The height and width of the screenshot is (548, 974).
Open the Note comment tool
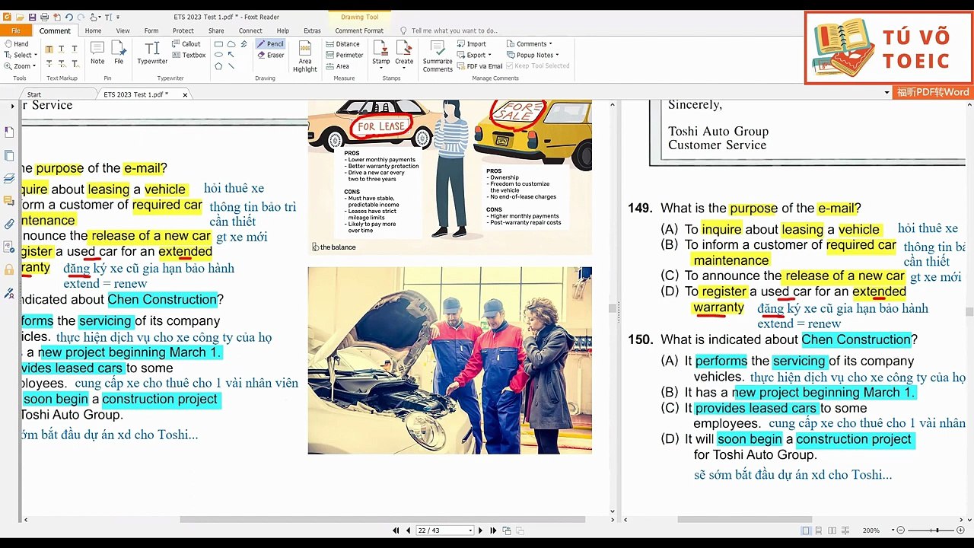(97, 53)
